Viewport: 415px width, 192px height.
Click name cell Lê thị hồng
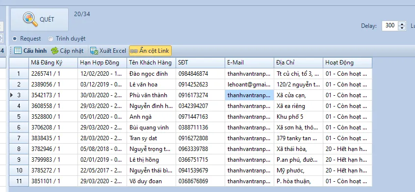tap(152, 160)
